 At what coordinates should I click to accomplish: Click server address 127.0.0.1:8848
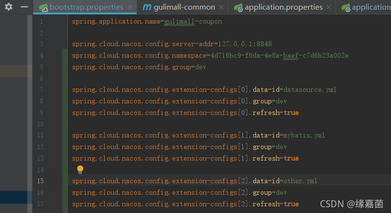pyautogui.click(x=245, y=44)
